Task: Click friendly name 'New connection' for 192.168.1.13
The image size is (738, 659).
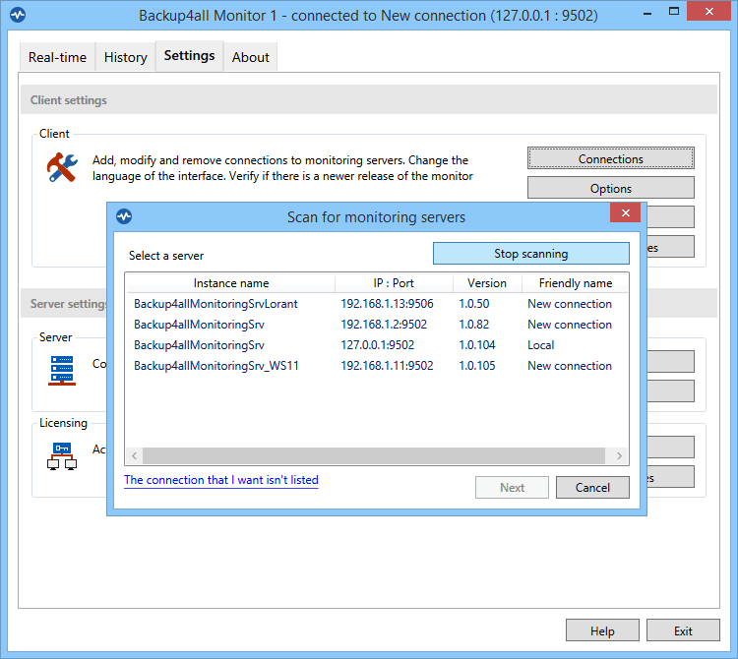Action: pyautogui.click(x=570, y=304)
